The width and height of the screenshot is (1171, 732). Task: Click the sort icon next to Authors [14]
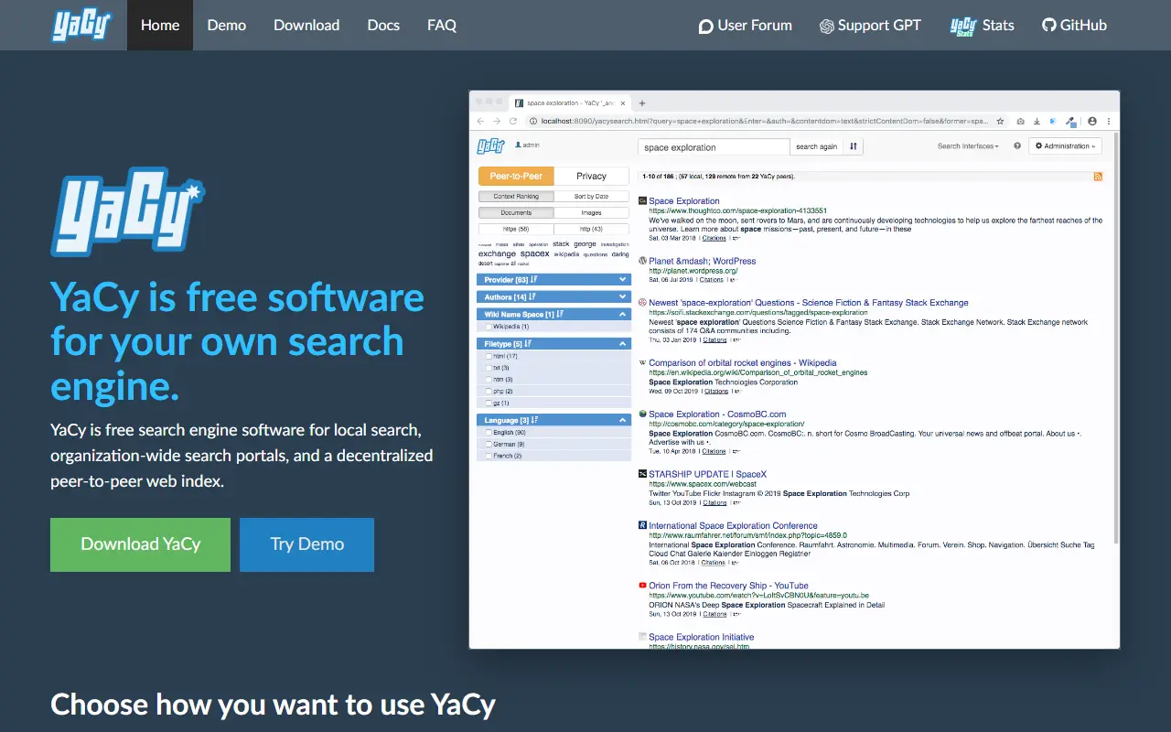click(532, 297)
